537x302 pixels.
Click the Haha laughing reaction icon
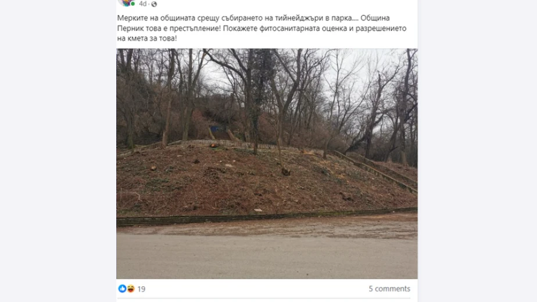pos(131,289)
